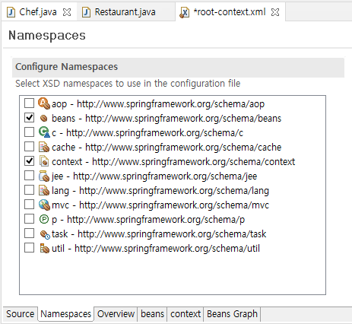
Task: Click the lang namespace icon
Action: pos(44,190)
